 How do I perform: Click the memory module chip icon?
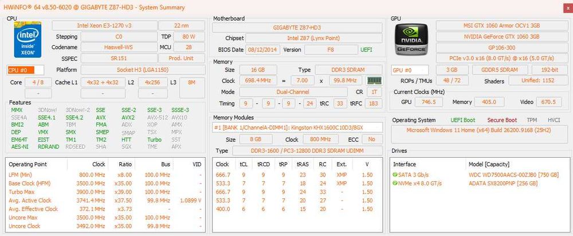(x=374, y=81)
